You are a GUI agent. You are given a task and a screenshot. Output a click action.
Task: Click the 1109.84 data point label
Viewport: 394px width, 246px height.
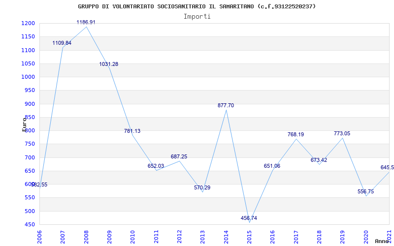coord(62,43)
